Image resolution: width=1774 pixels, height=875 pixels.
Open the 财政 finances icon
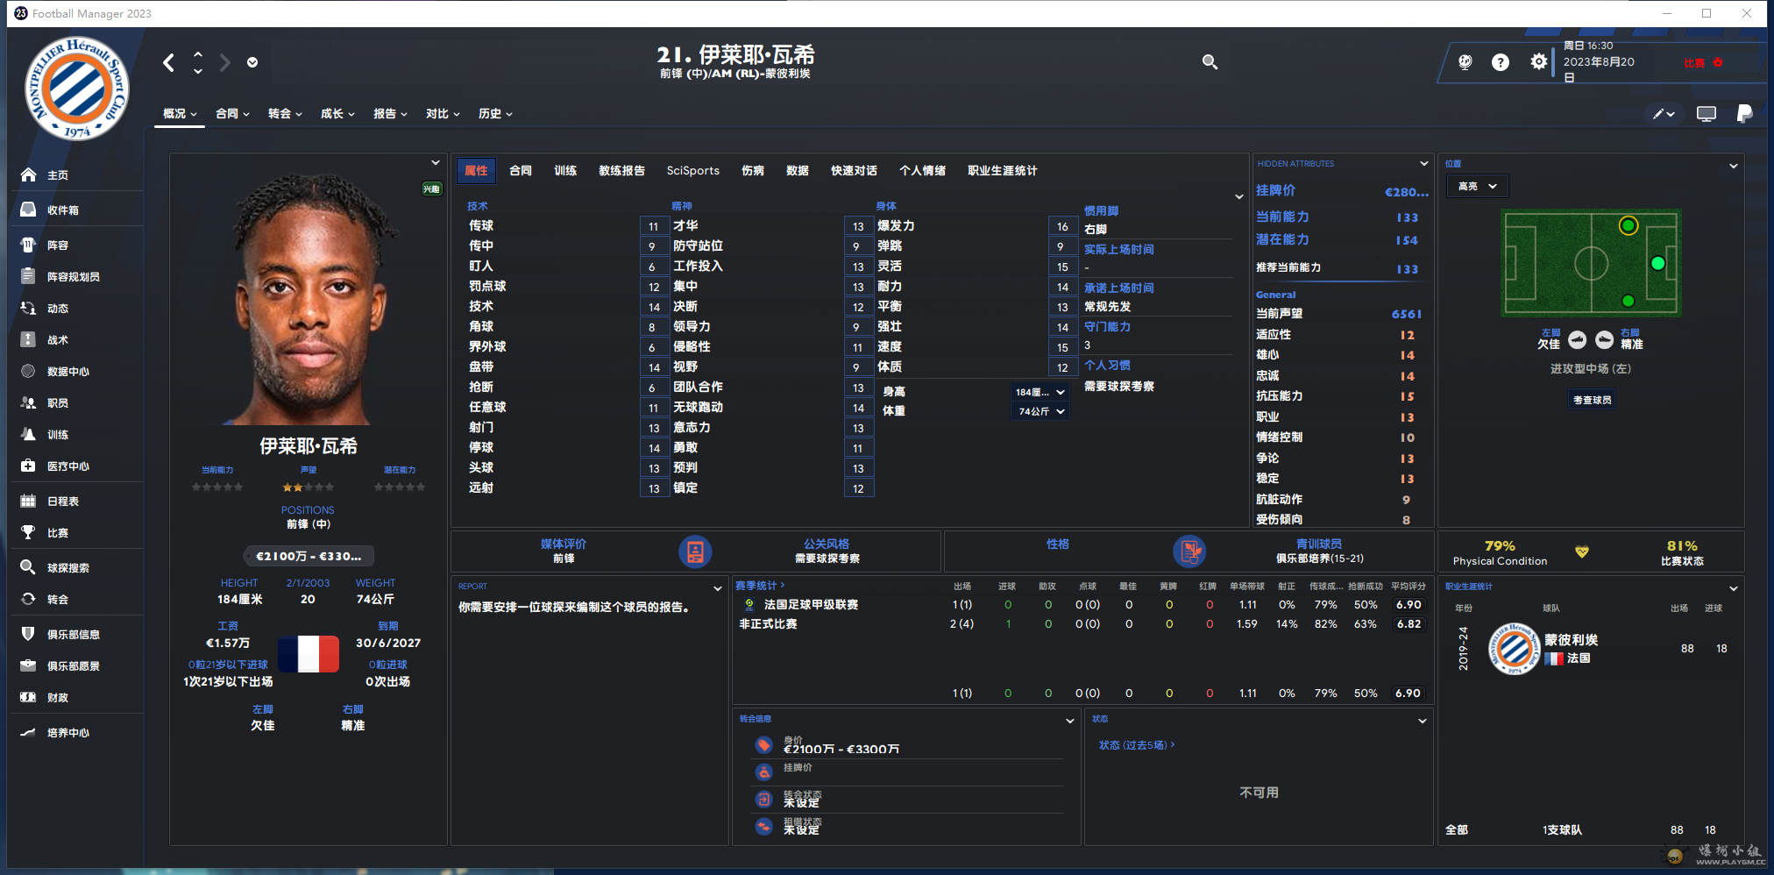28,697
